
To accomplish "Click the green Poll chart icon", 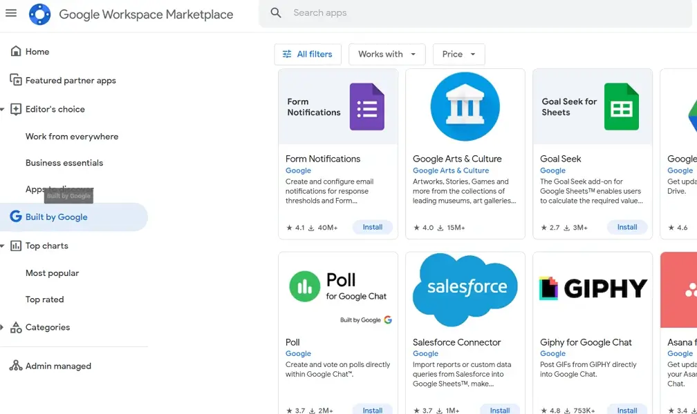I will (304, 286).
